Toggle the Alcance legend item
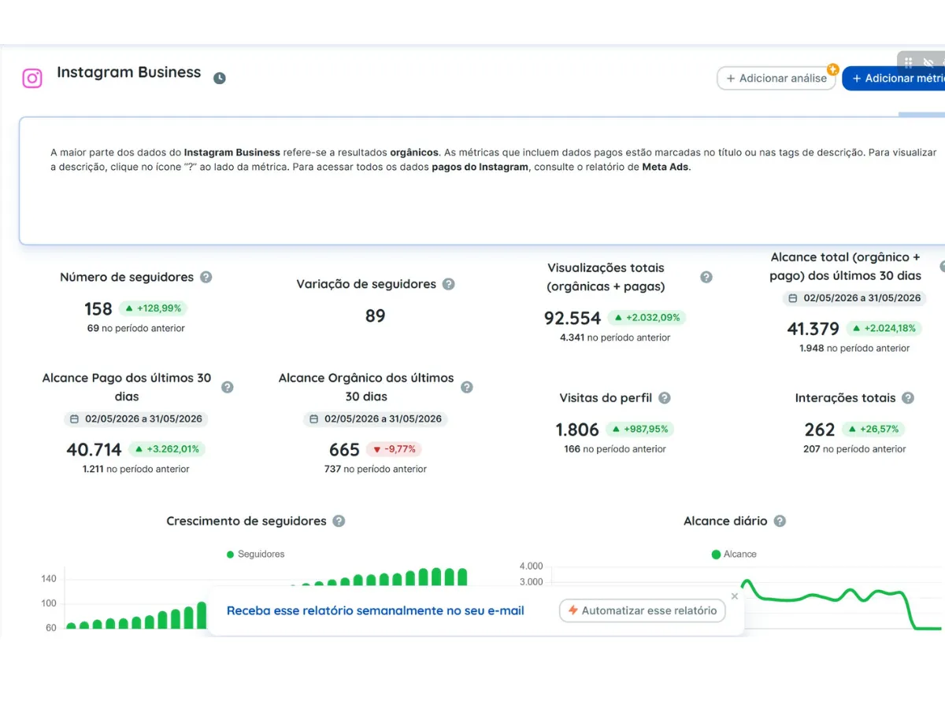This screenshot has width=945, height=708. click(734, 554)
